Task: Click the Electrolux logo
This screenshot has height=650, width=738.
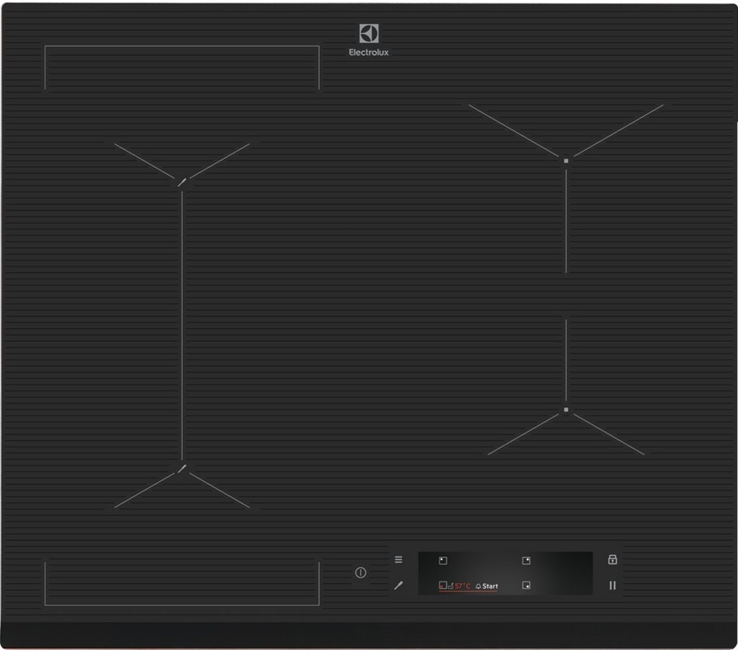Action: pyautogui.click(x=369, y=40)
